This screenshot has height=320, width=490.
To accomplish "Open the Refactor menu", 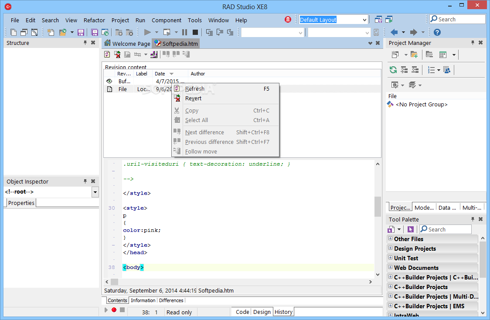I will coord(94,20).
